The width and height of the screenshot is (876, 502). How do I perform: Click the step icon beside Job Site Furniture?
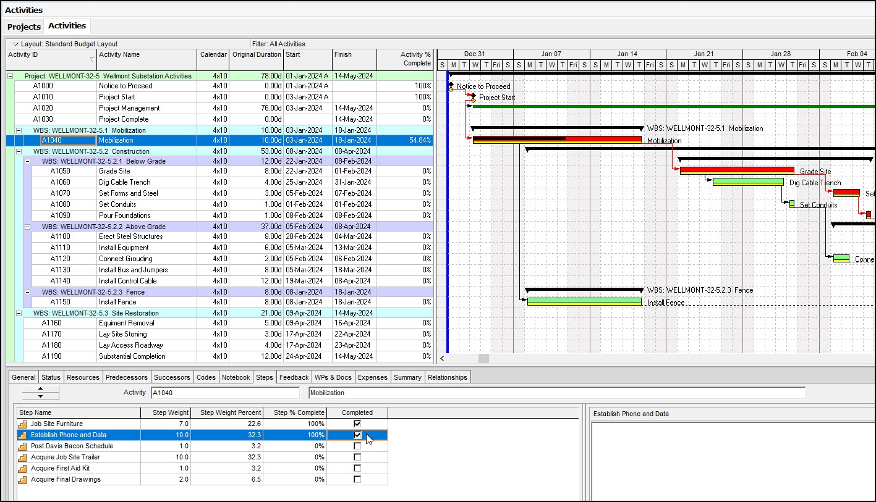point(23,424)
